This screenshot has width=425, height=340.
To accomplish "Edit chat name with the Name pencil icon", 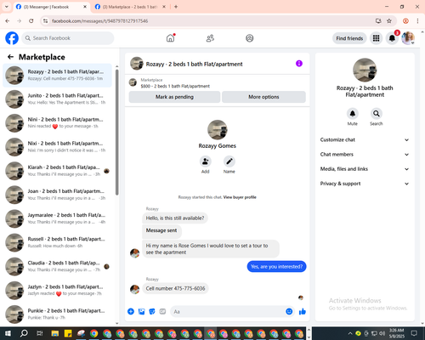I will point(229,161).
